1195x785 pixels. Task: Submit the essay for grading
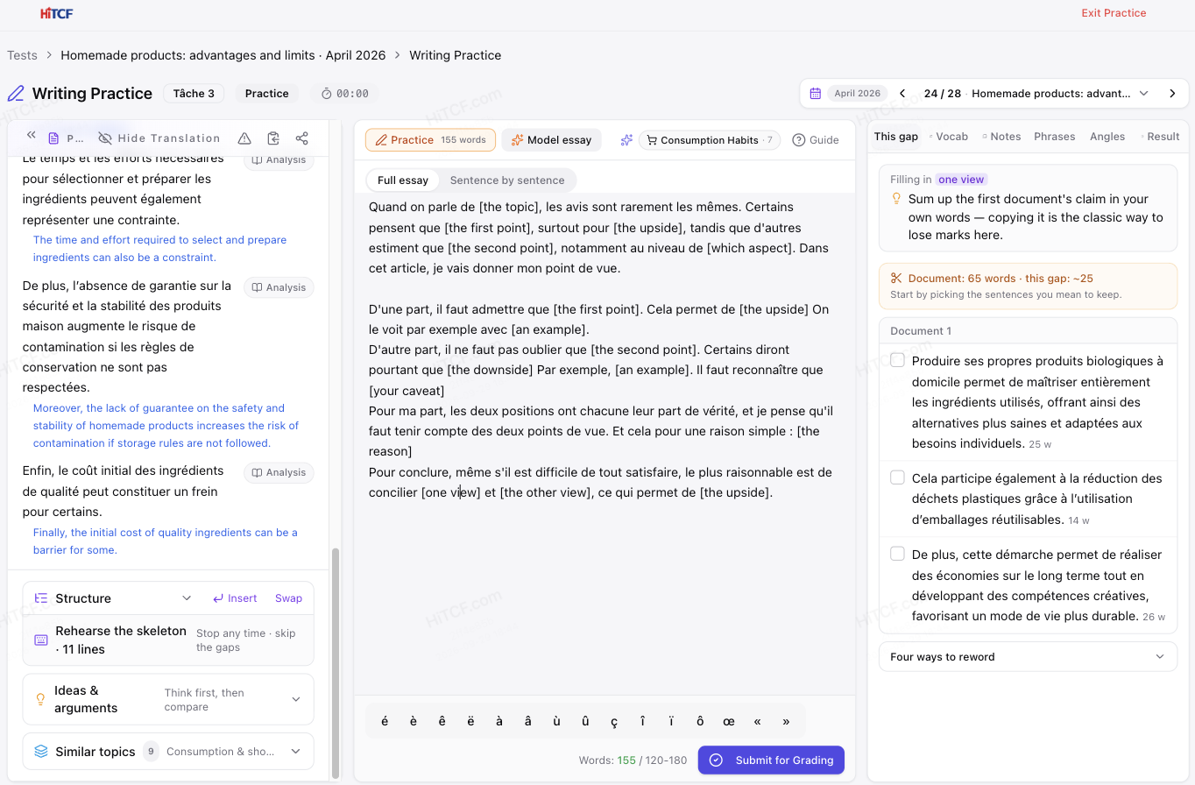[x=771, y=760]
